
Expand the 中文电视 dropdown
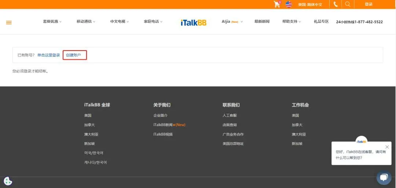120,22
